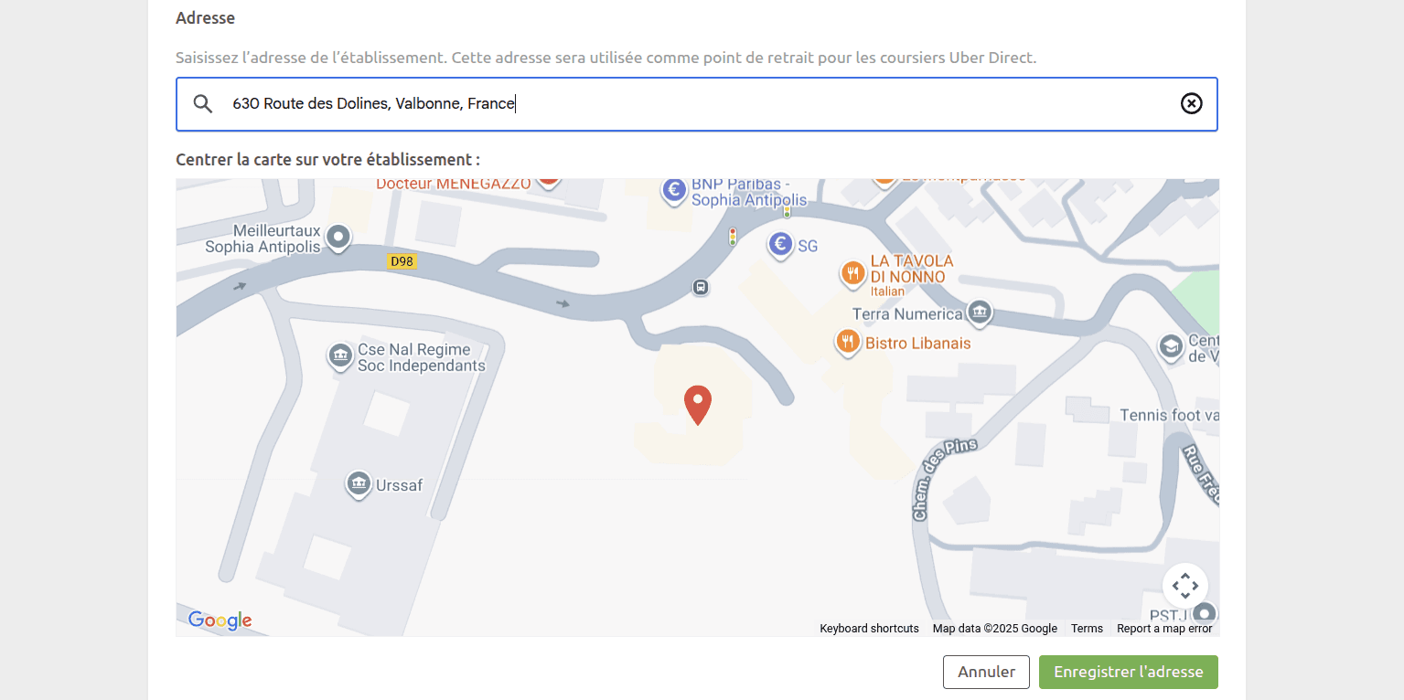The height and width of the screenshot is (700, 1404).
Task: Open the Google Maps Terms link
Action: point(1087,628)
